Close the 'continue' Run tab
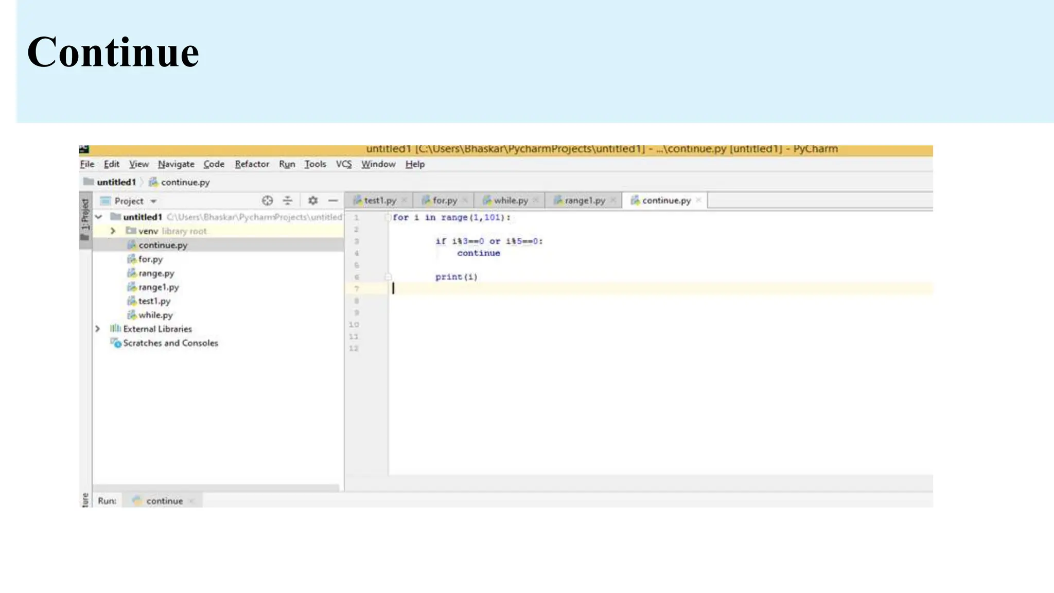 tap(191, 501)
